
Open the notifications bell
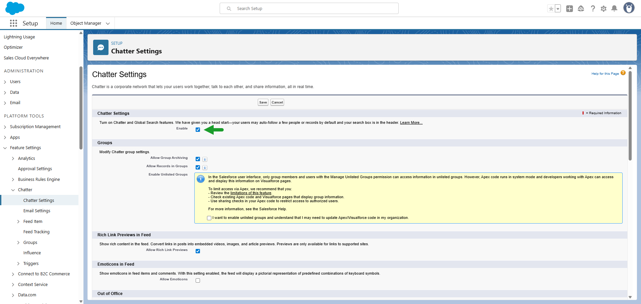614,9
